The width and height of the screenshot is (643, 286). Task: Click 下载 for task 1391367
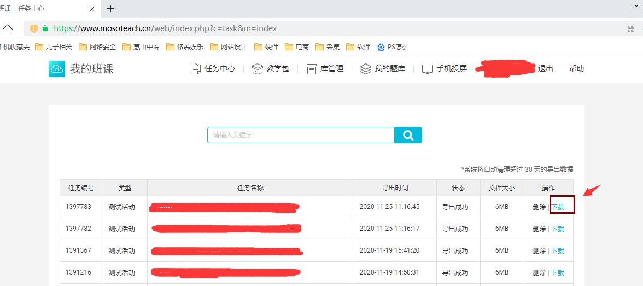557,250
